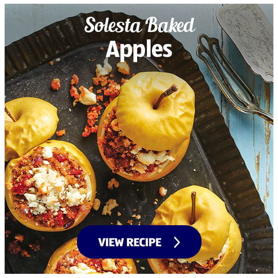Viewport: 278px width, 278px height.
Task: Select the apple lid at left edge
Action: click(x=29, y=127)
